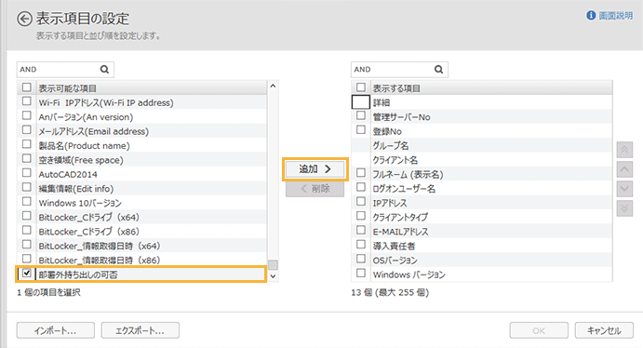Click the available-list scrollbar up arrow
643x348 pixels.
click(273, 87)
